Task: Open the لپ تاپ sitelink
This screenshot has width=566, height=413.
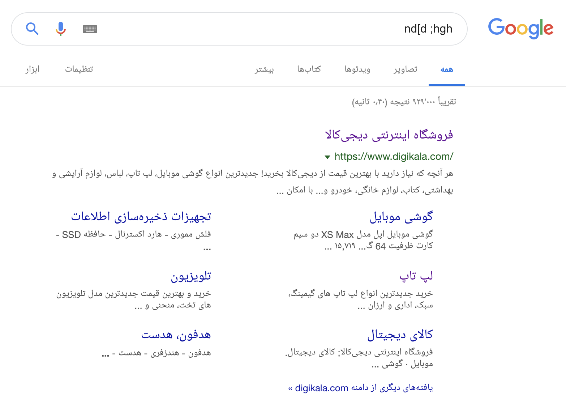Action: [416, 276]
